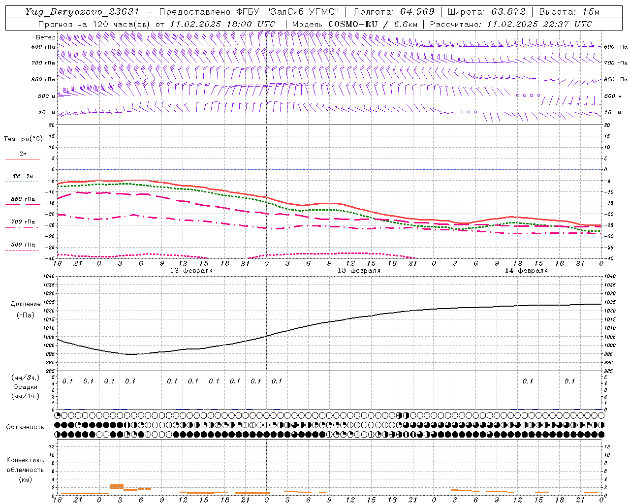This screenshot has height=504, width=630.
Task: Click the Тем-ра(°C) axis label
Action: coord(23,139)
